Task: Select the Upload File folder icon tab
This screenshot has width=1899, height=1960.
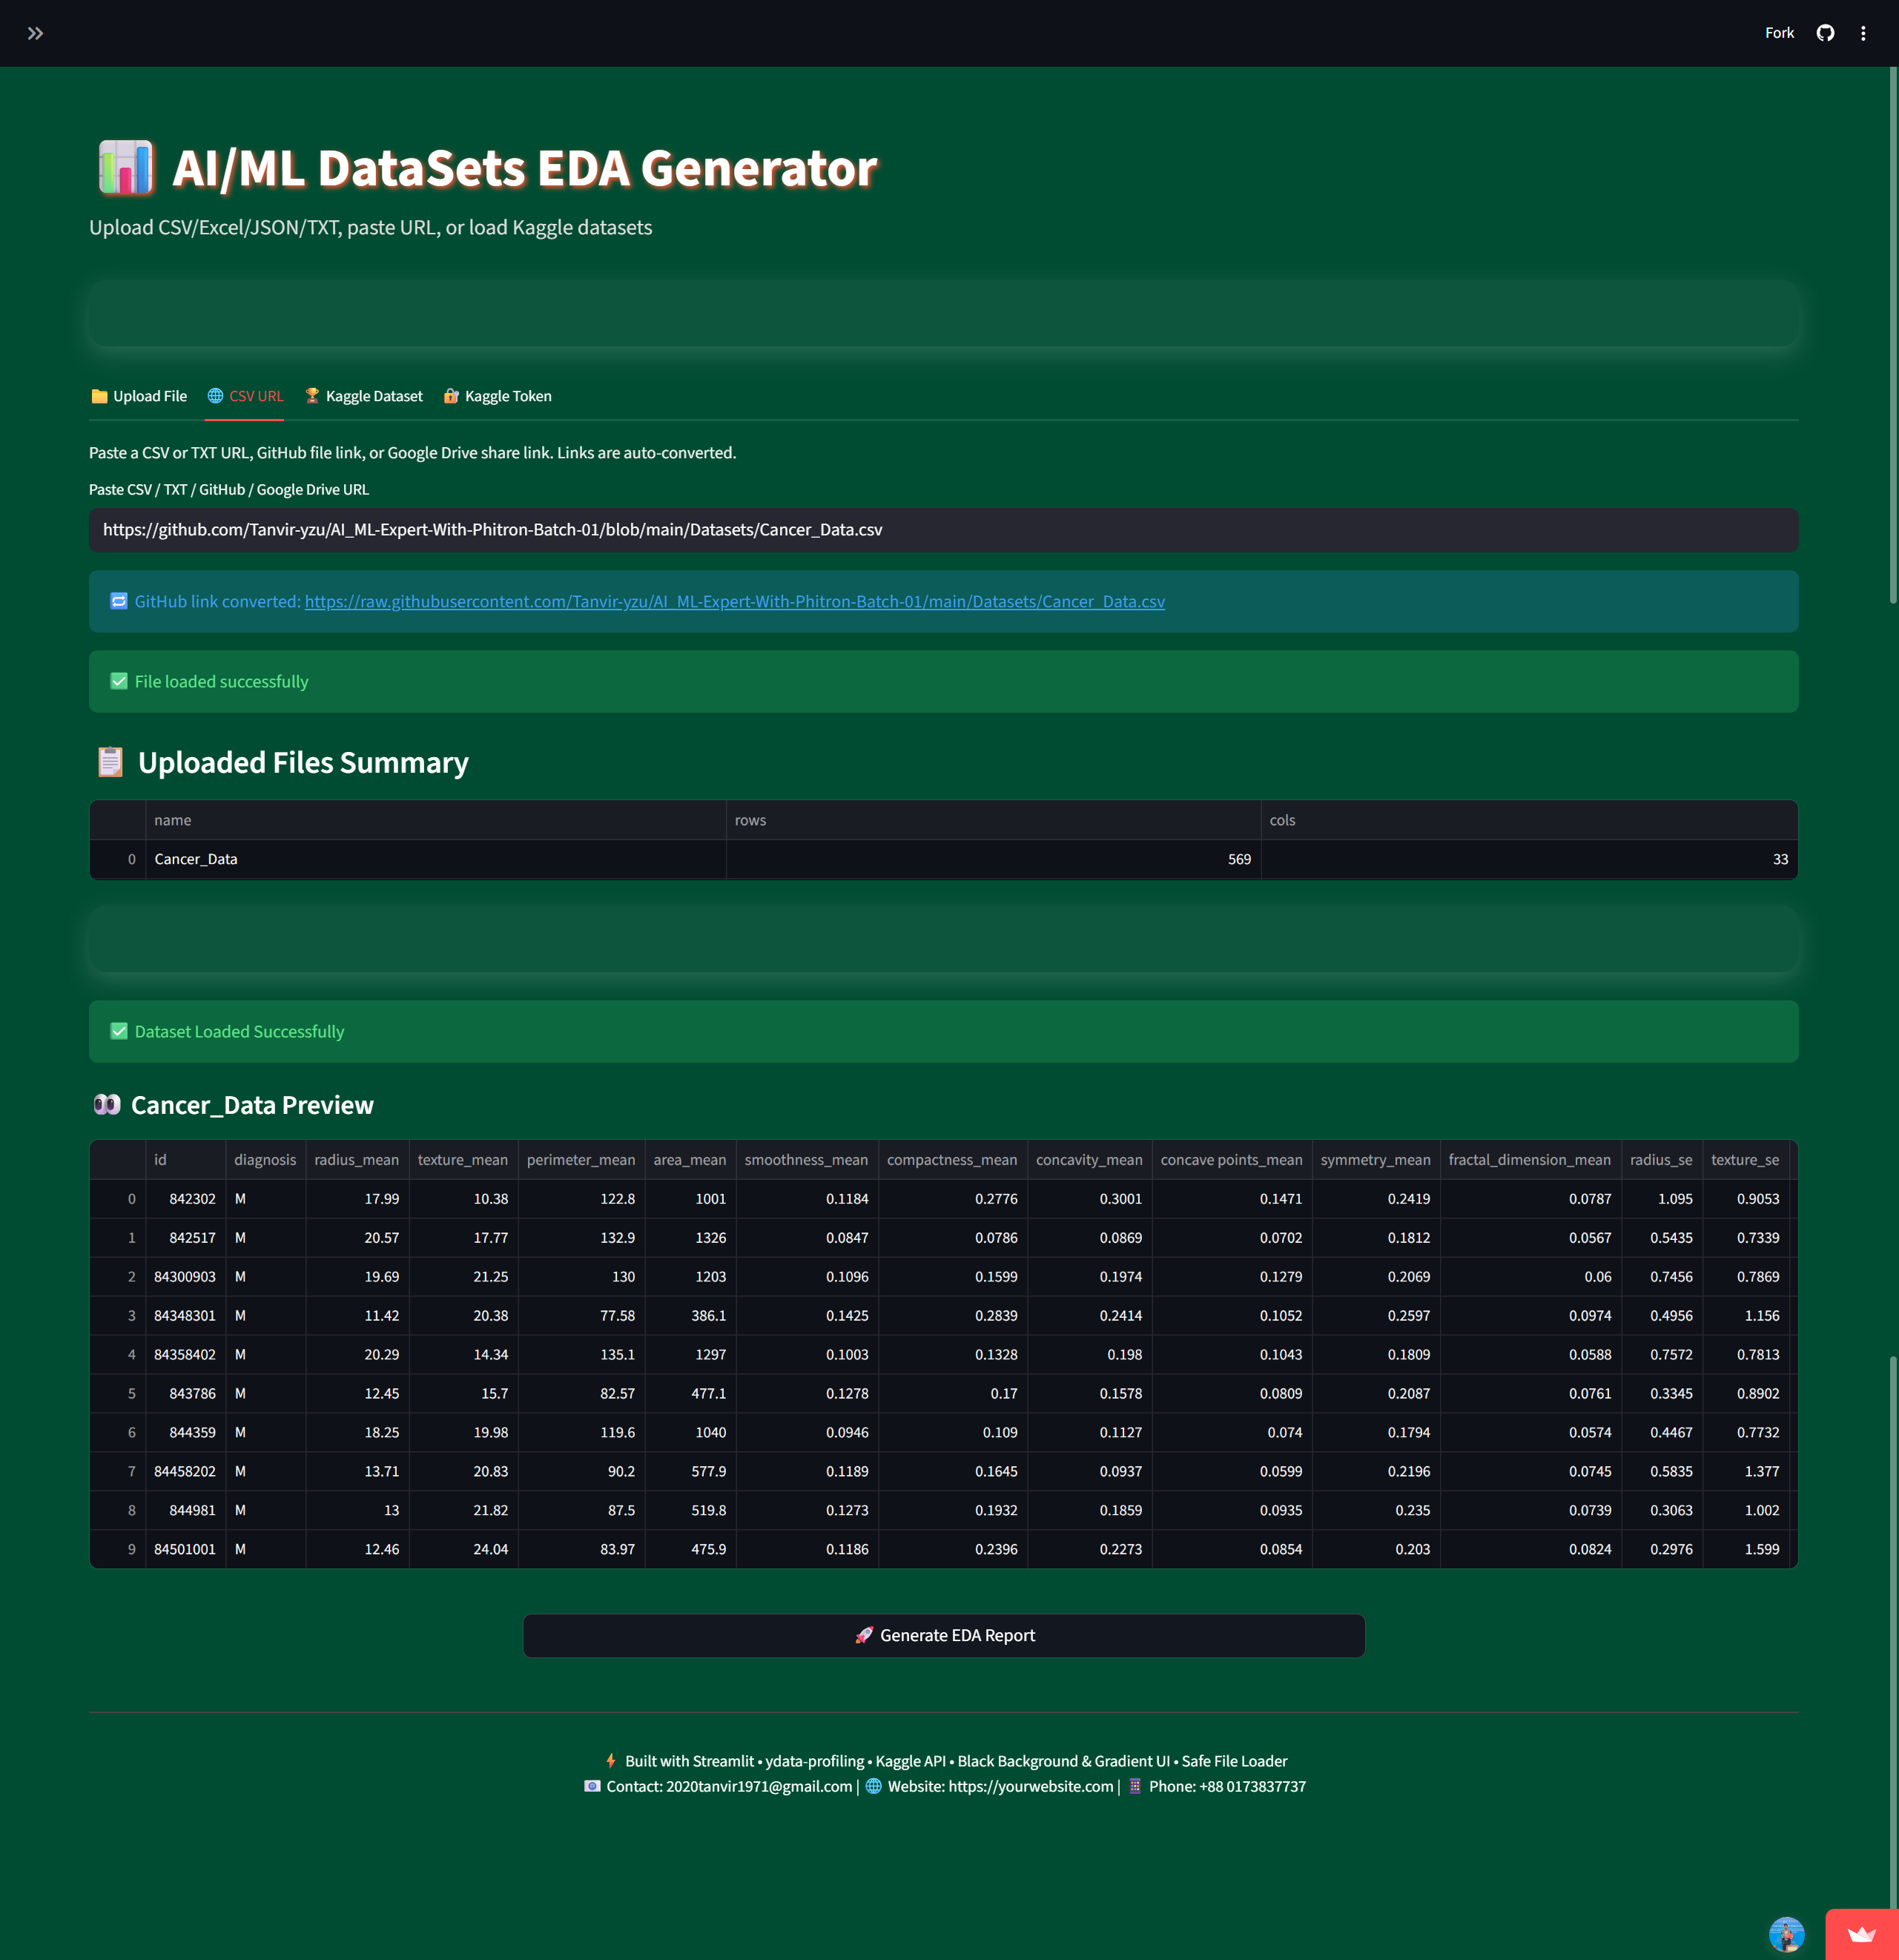Action: 99,396
